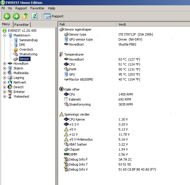This screenshot has height=185, width=190.
Task: Open the Hjelp menu
Action: [51, 9]
